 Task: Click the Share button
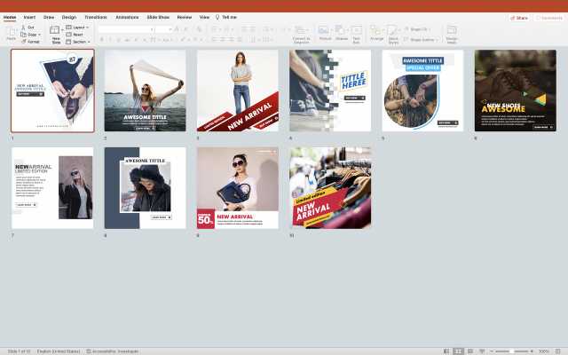point(519,17)
